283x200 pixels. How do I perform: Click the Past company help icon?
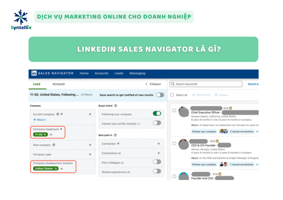click(54, 145)
